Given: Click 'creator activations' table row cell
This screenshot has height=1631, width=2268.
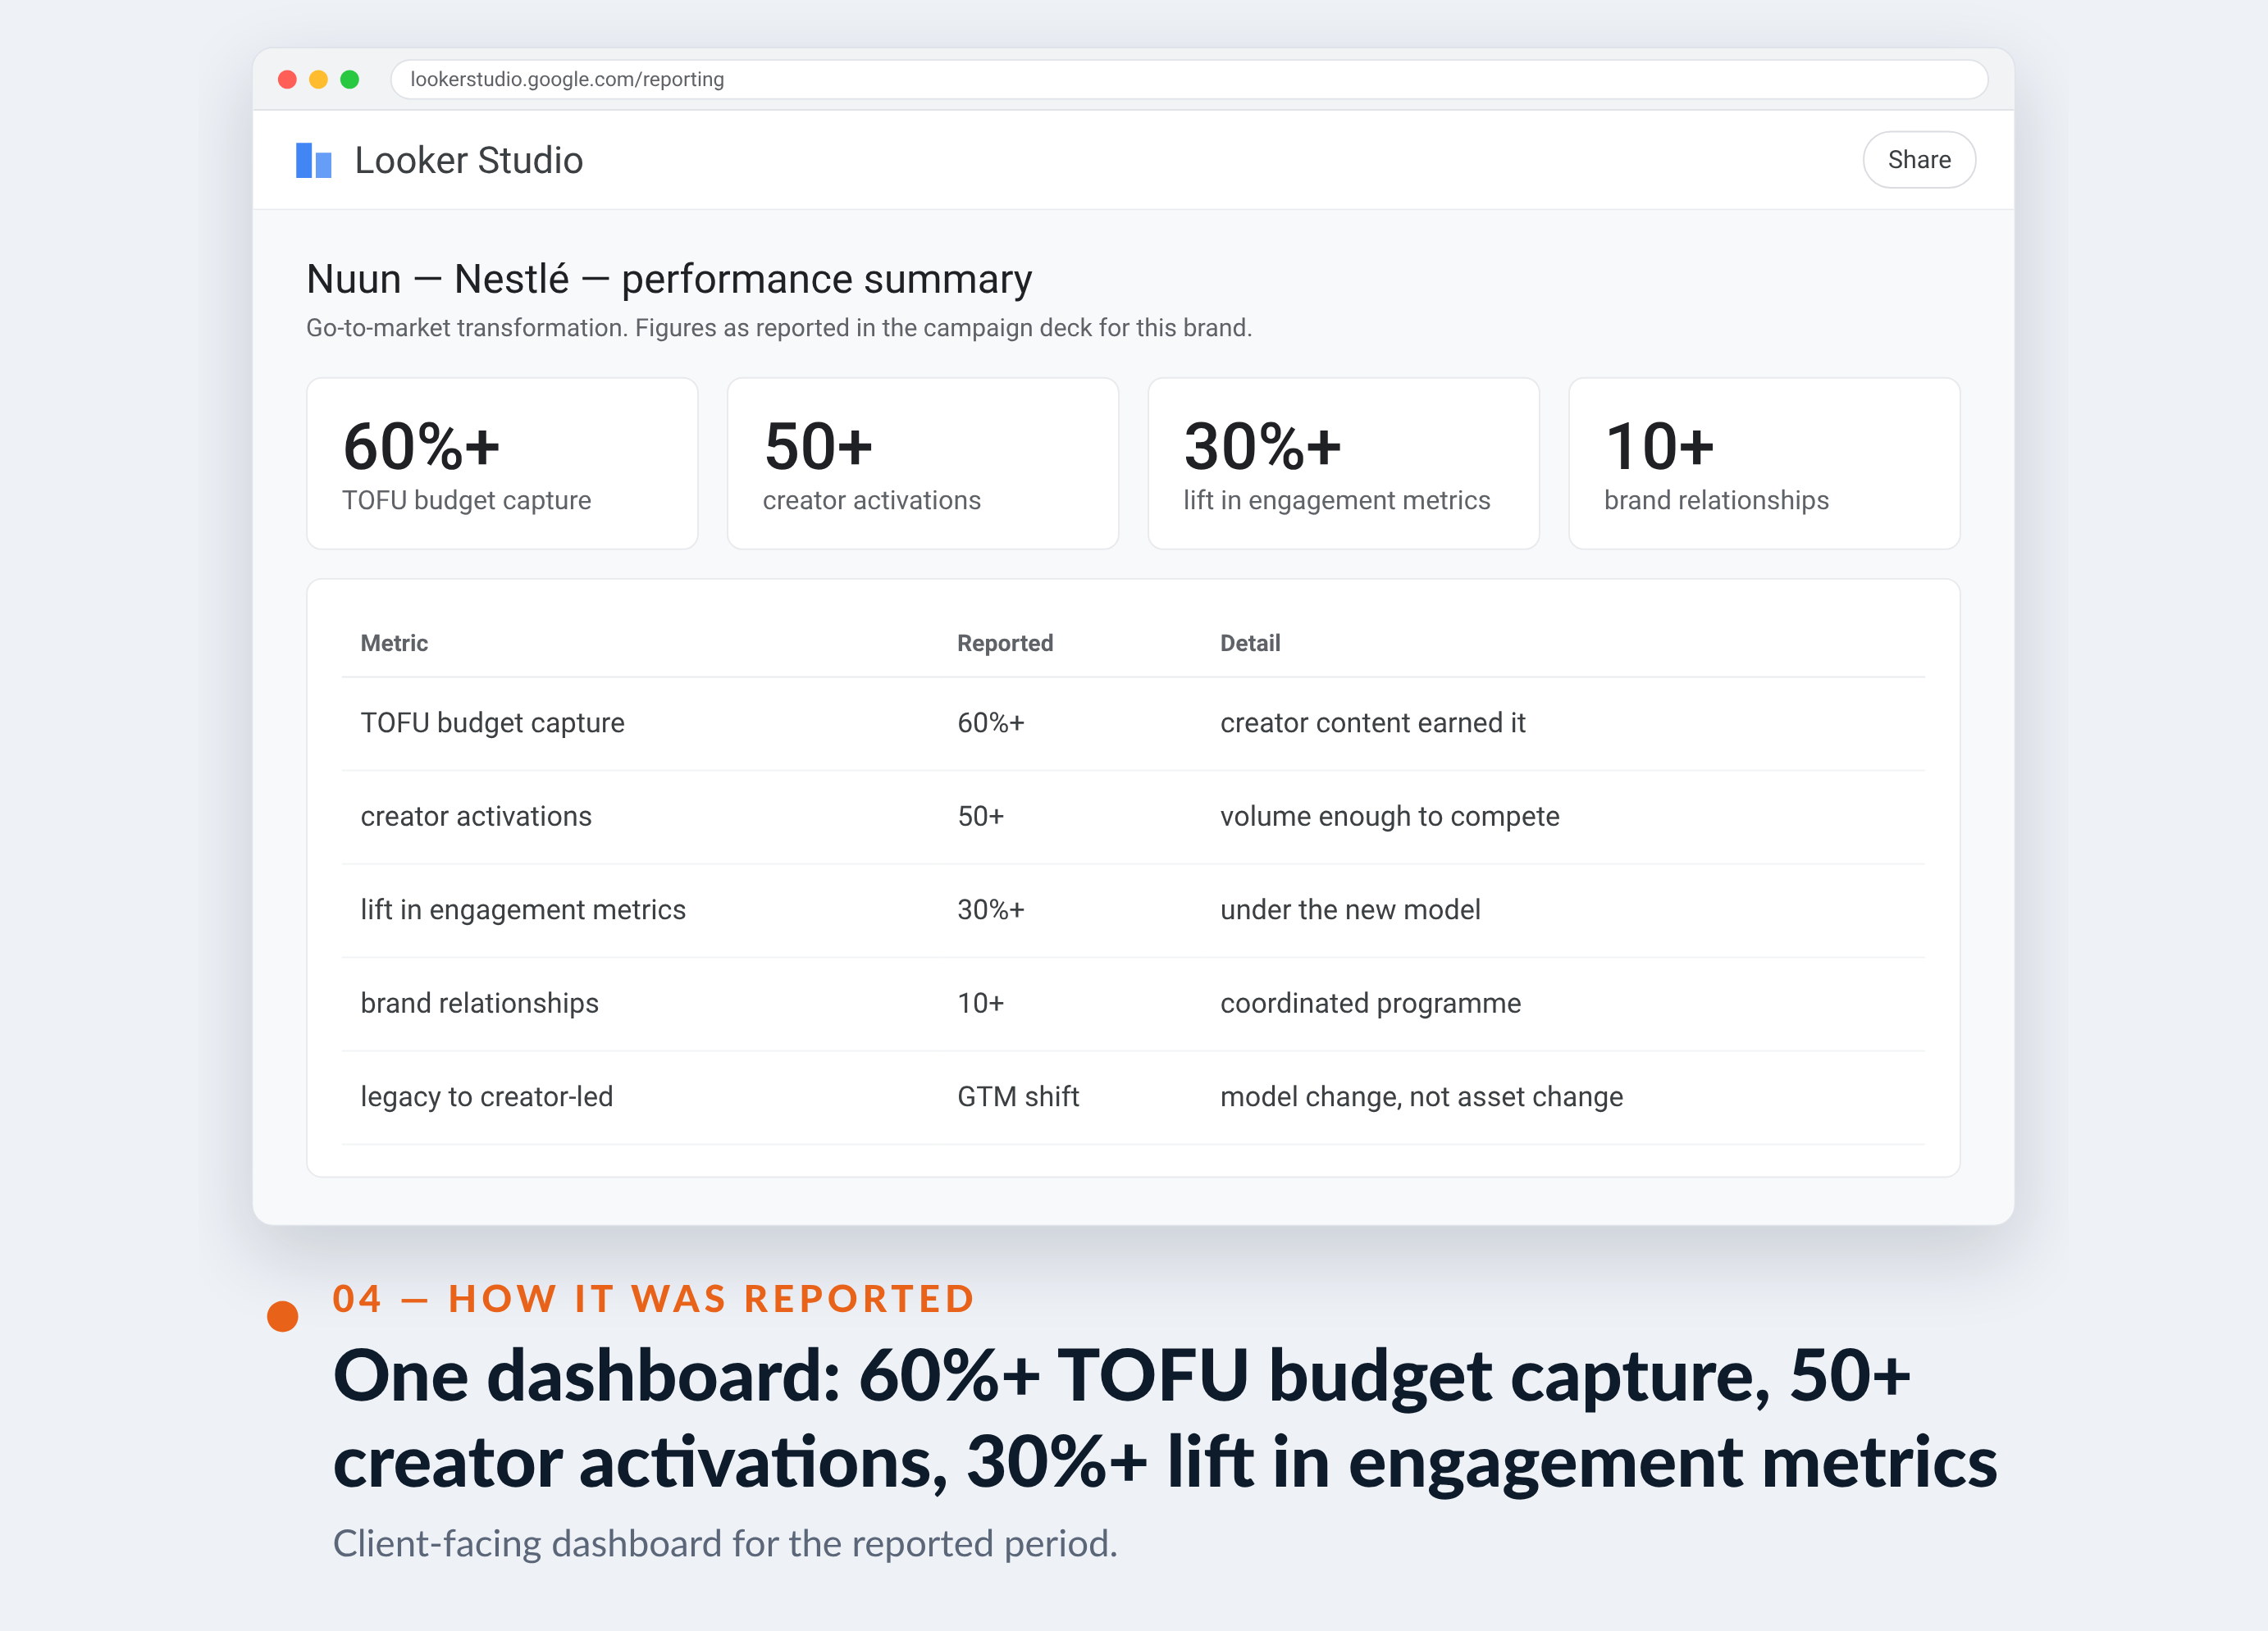Looking at the screenshot, I should click(x=476, y=816).
